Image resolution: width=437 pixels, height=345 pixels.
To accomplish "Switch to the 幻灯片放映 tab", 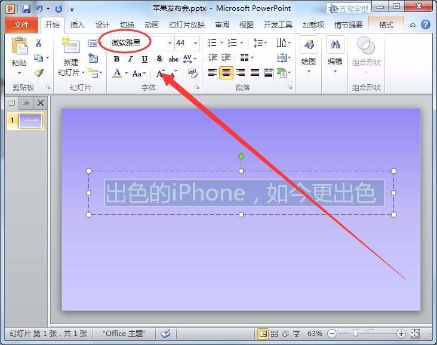I will point(187,25).
